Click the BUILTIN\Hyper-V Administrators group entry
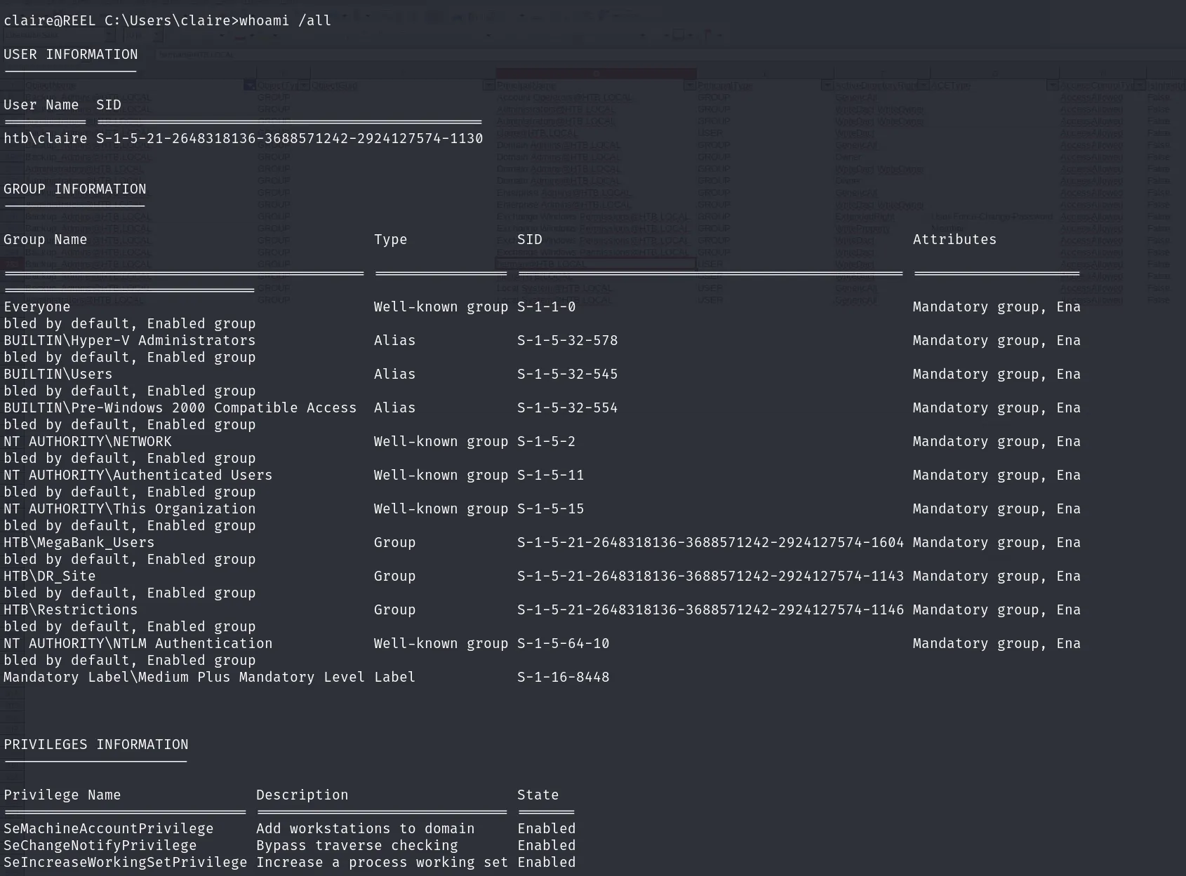The height and width of the screenshot is (876, 1186). click(x=130, y=340)
